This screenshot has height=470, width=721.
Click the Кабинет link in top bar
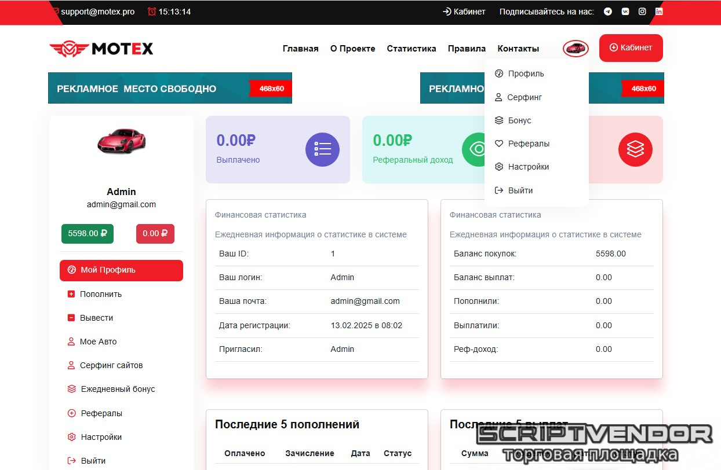pos(464,12)
